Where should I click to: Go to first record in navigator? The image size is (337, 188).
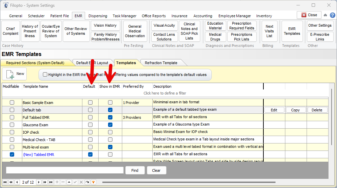(x=5, y=182)
